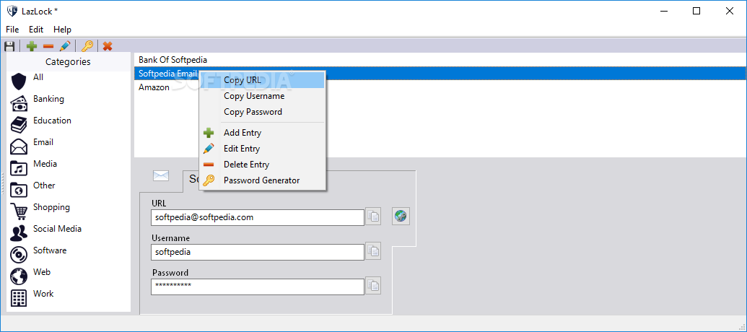The image size is (747, 332).
Task: Click into the URL input field
Action: pyautogui.click(x=258, y=217)
